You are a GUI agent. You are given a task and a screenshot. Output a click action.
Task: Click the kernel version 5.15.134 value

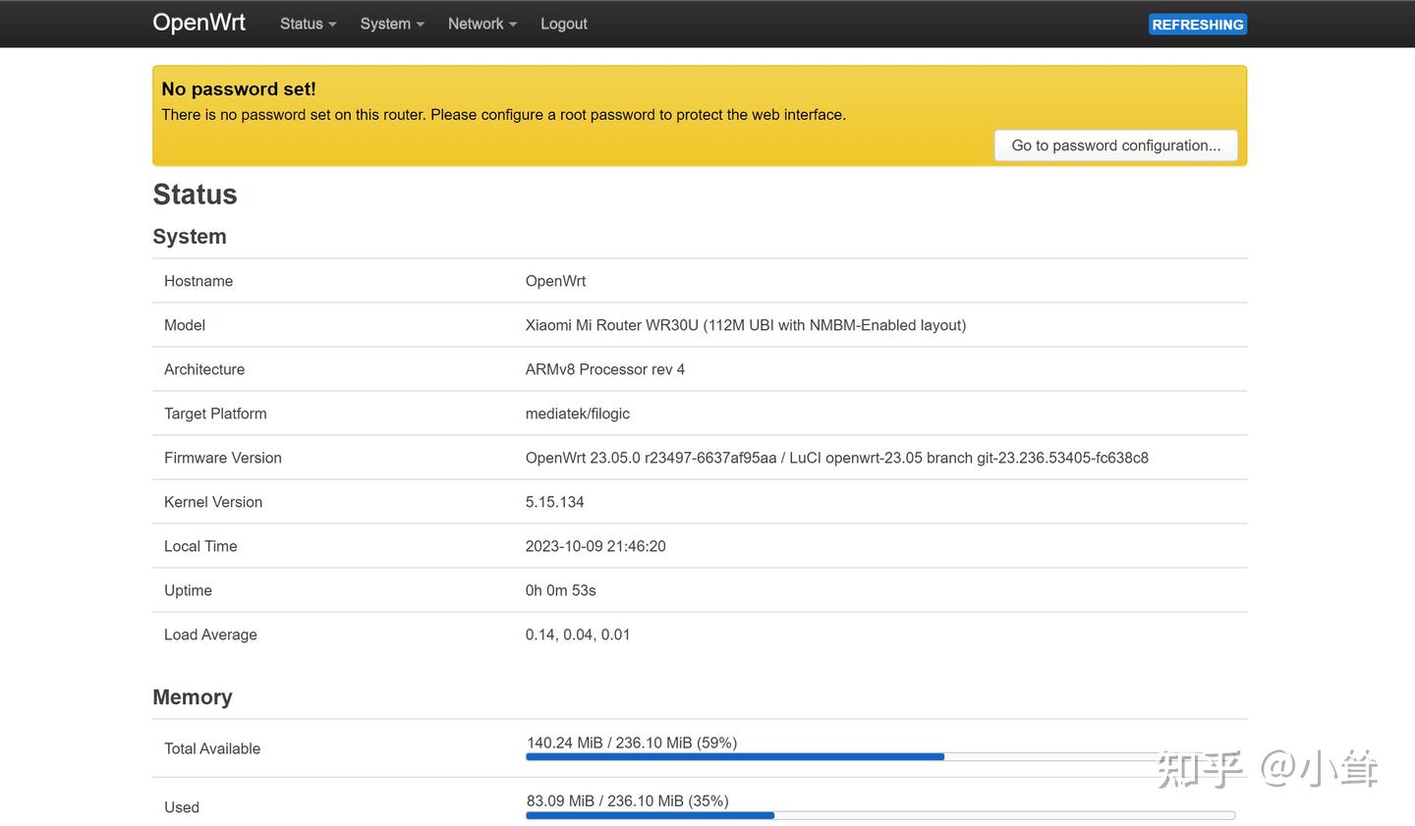click(x=554, y=502)
